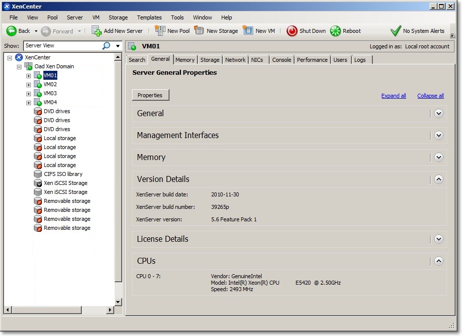Start the New VM wizard
Viewport: 462px width, 336px height.
point(259,31)
